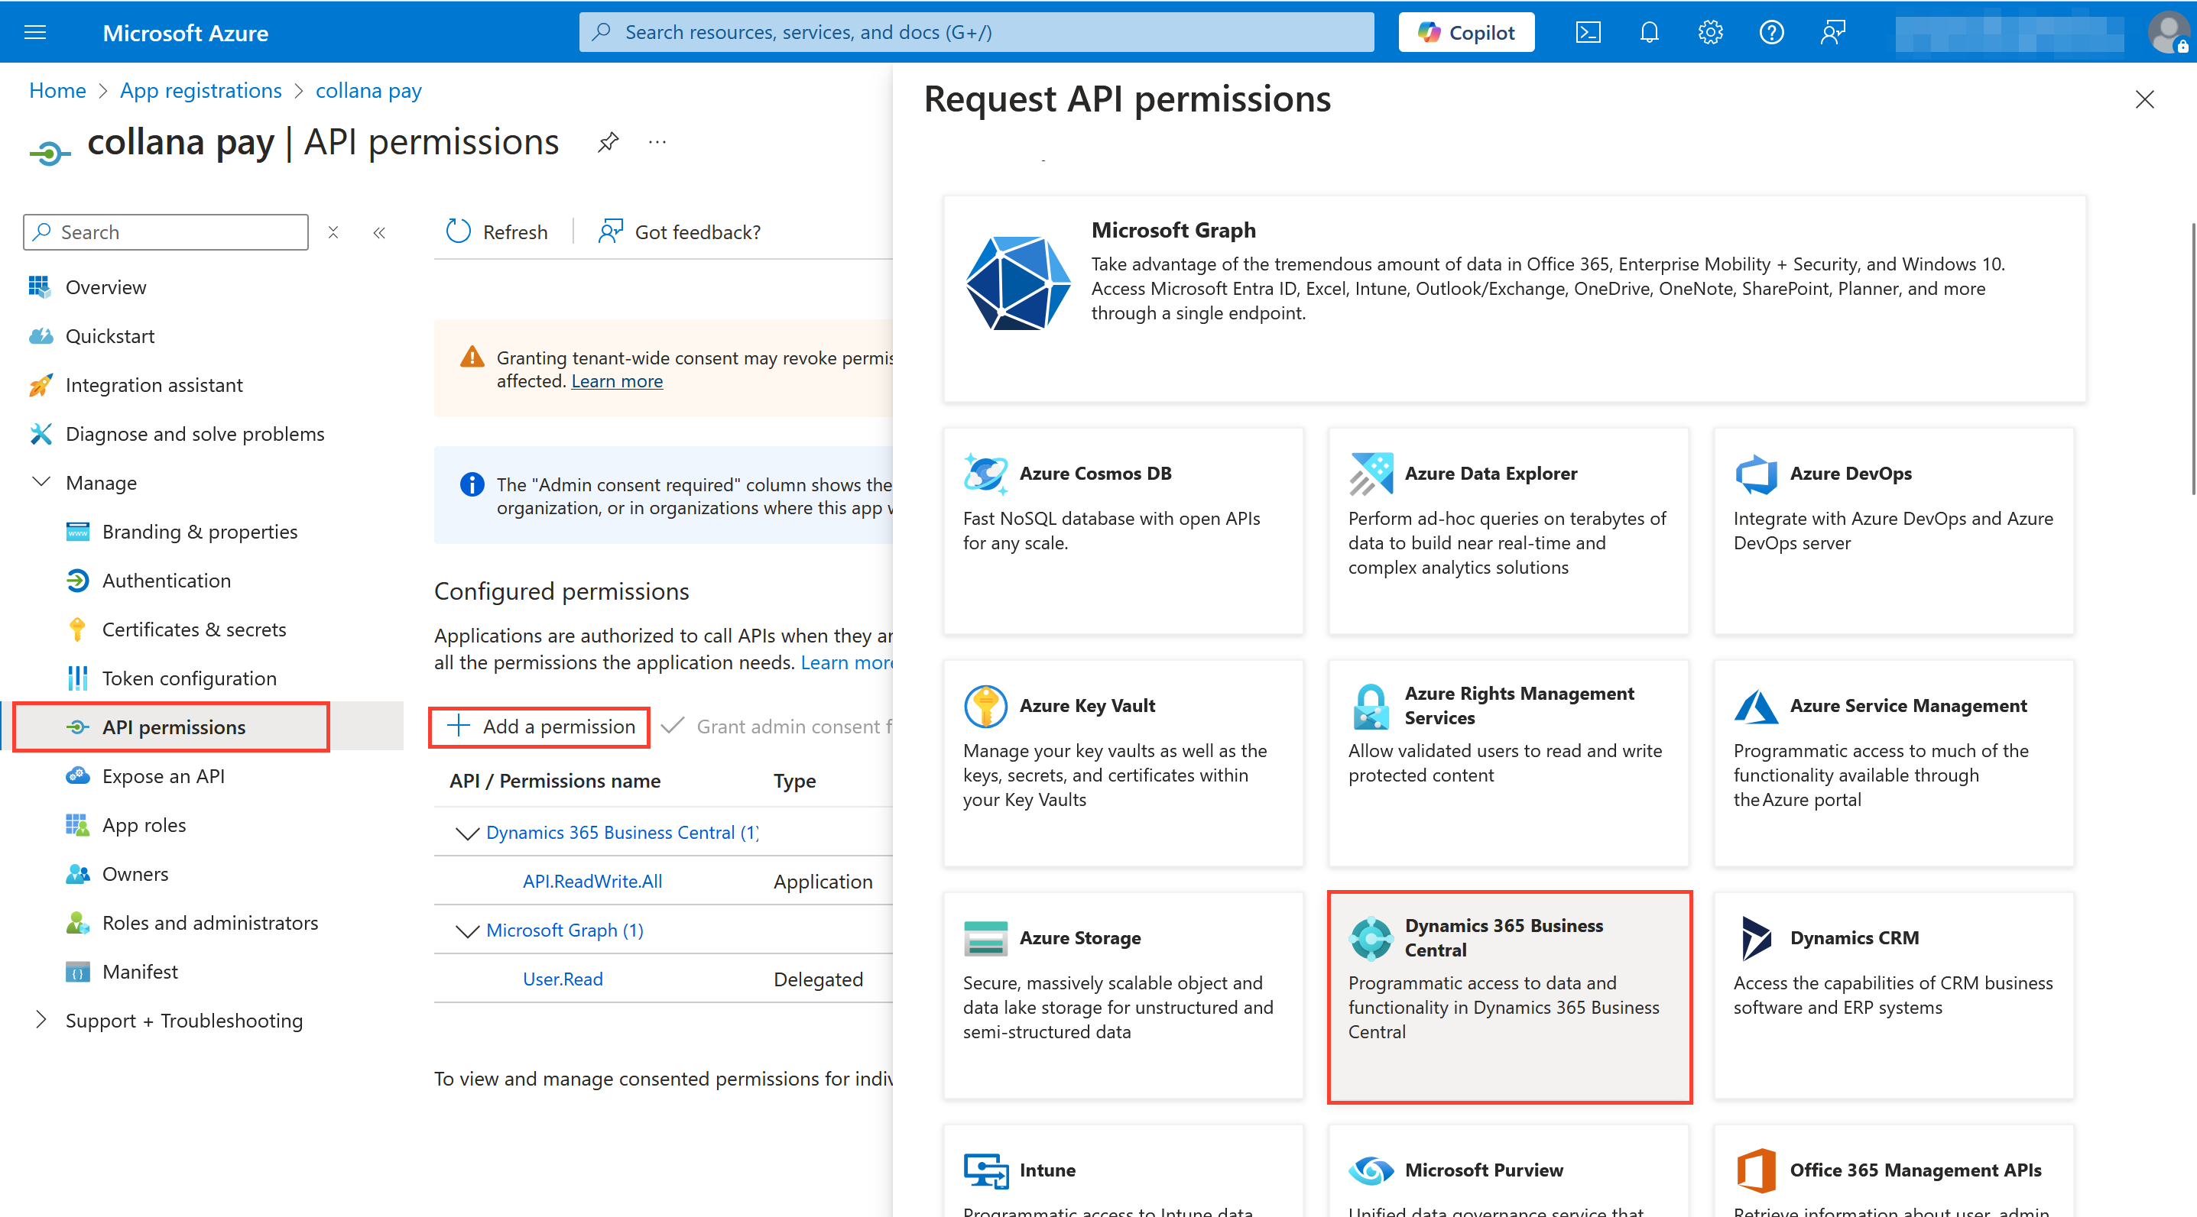Screen dimensions: 2197x1217
Task: Collapse the sidebar with double chevron
Action: pos(379,231)
